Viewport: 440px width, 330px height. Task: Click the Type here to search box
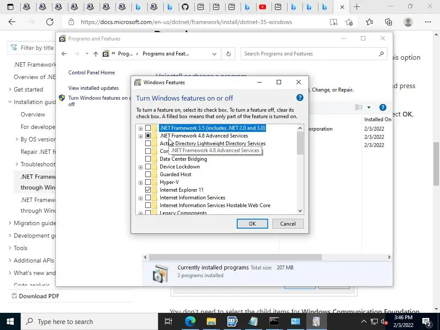[x=89, y=321]
